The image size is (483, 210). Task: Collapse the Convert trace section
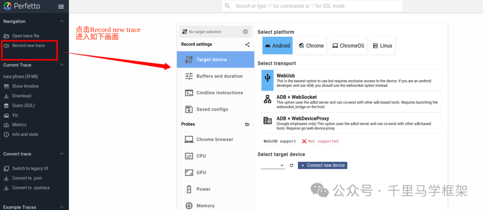[62, 154]
